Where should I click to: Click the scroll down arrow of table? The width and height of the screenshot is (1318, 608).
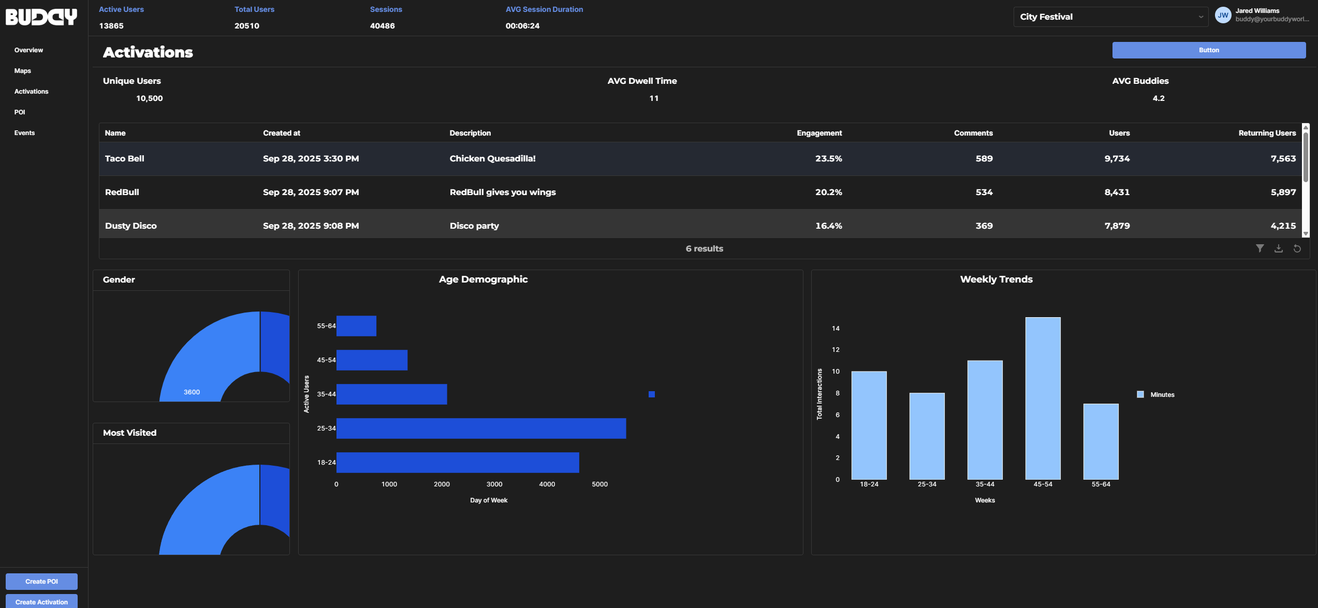[x=1306, y=234]
